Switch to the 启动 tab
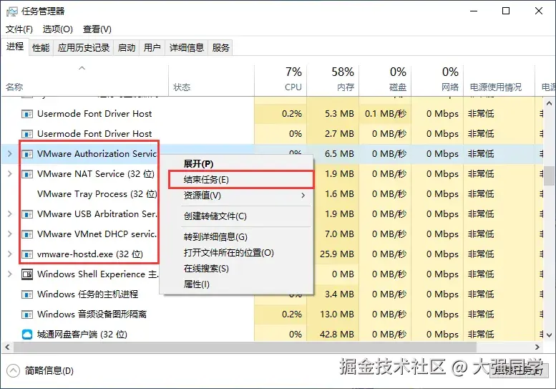Screen dimensions: 556x389 (x=127, y=47)
